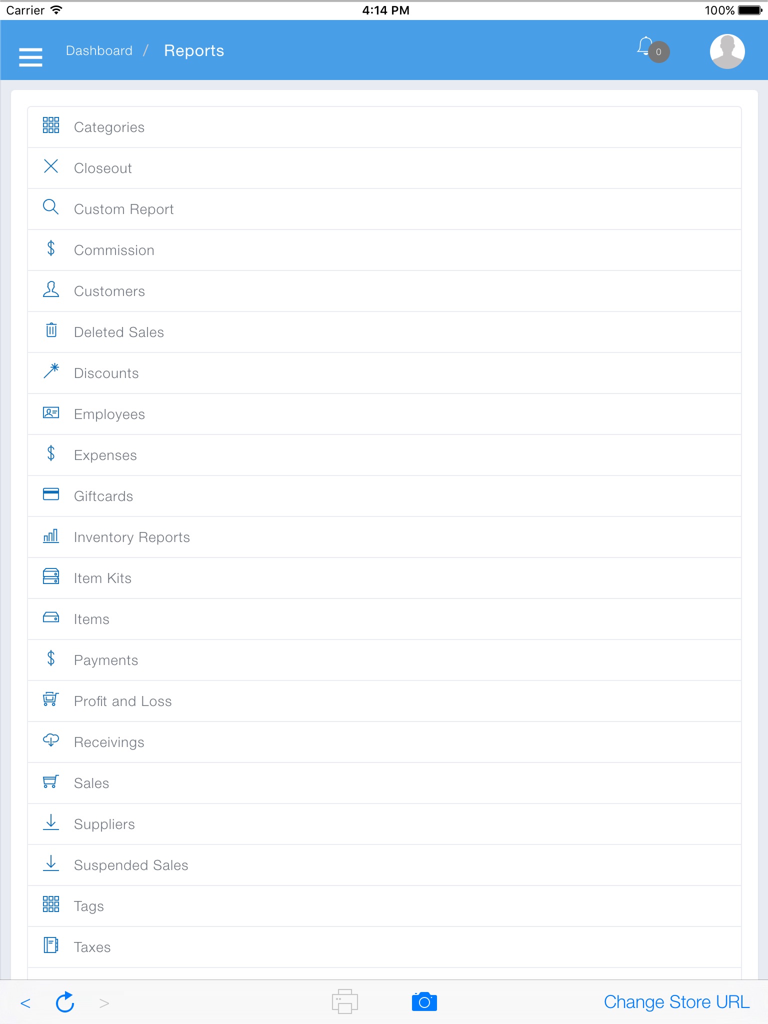Open Profit and Loss report
This screenshot has width=768, height=1024.
pos(384,701)
